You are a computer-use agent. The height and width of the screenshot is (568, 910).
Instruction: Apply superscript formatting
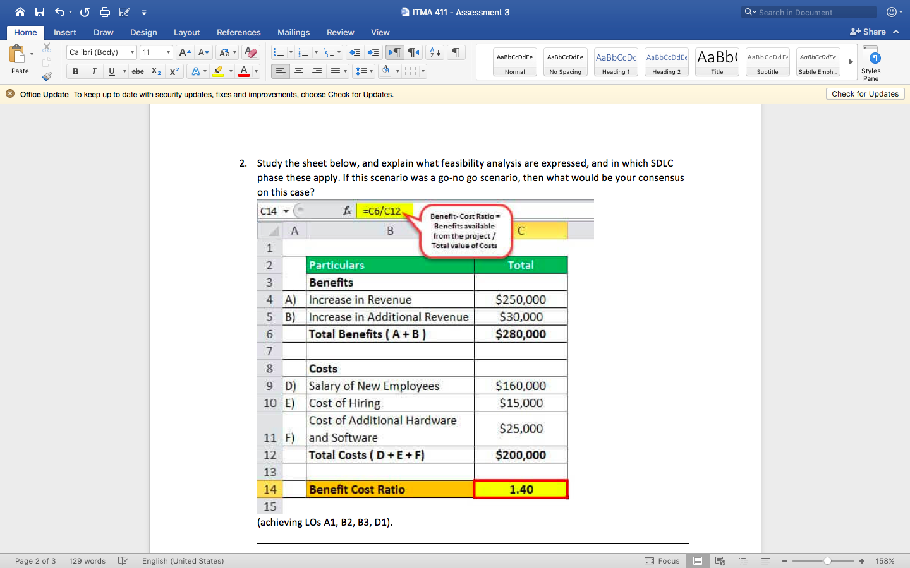coord(174,71)
